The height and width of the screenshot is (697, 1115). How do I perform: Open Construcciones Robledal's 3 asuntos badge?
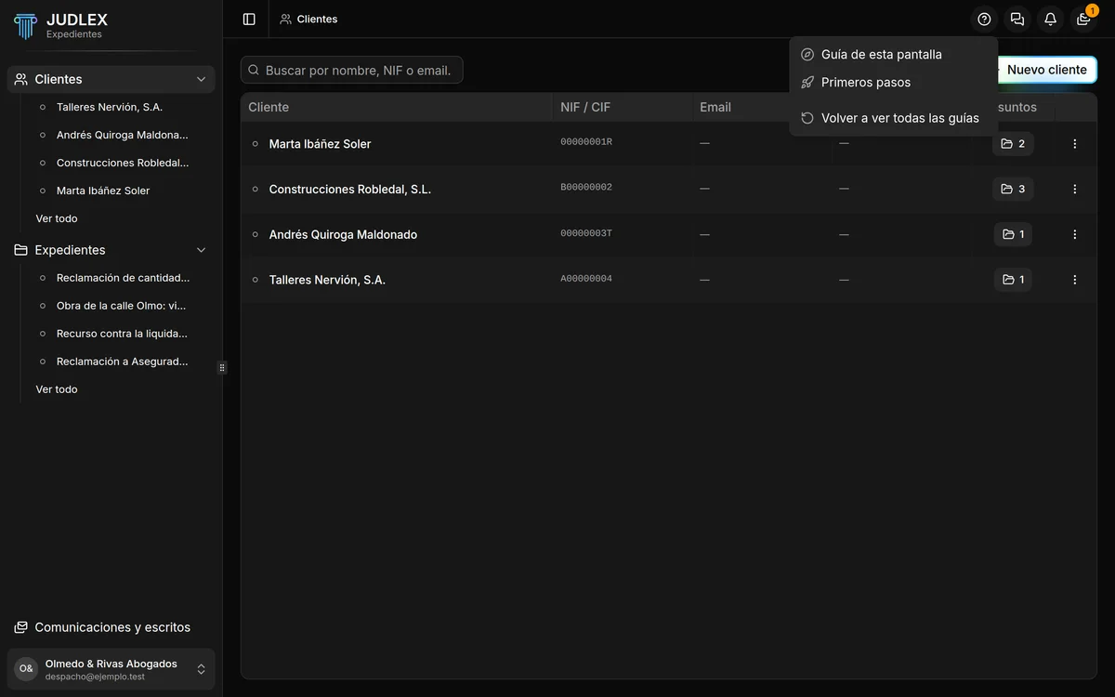pyautogui.click(x=1013, y=189)
